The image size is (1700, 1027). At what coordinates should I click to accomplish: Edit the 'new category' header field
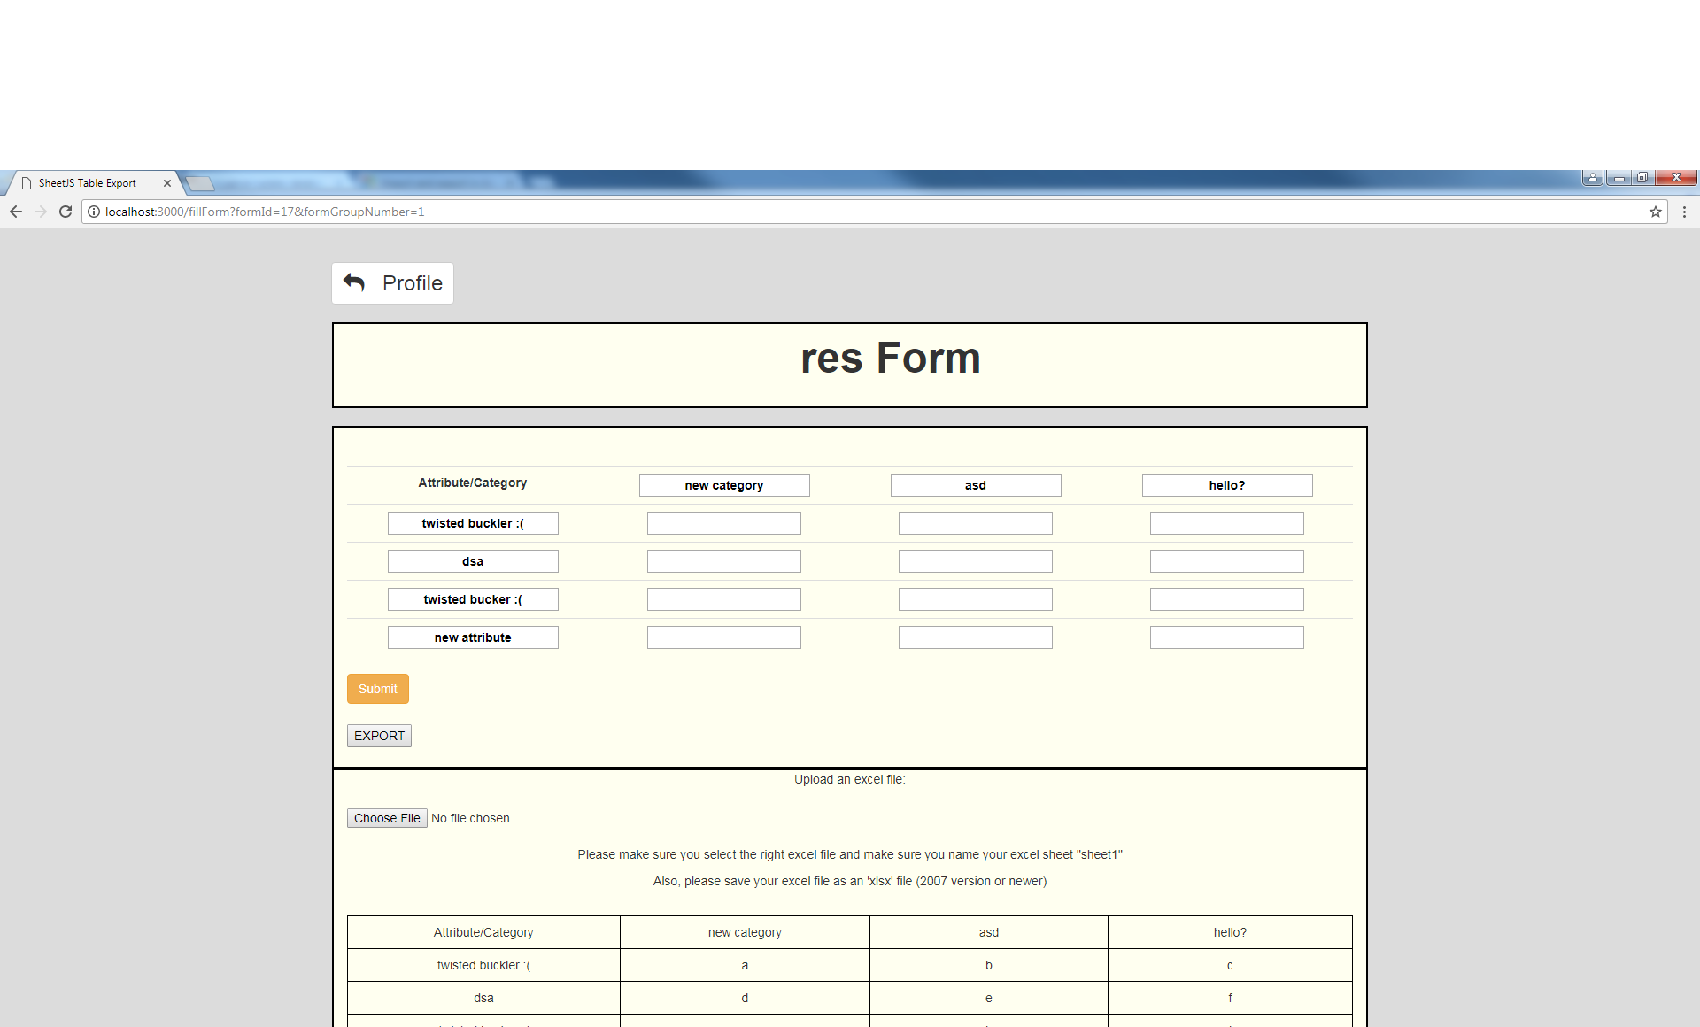click(x=724, y=485)
